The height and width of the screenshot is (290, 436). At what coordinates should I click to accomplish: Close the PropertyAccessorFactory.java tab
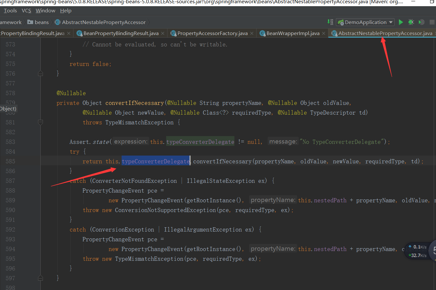pyautogui.click(x=252, y=33)
